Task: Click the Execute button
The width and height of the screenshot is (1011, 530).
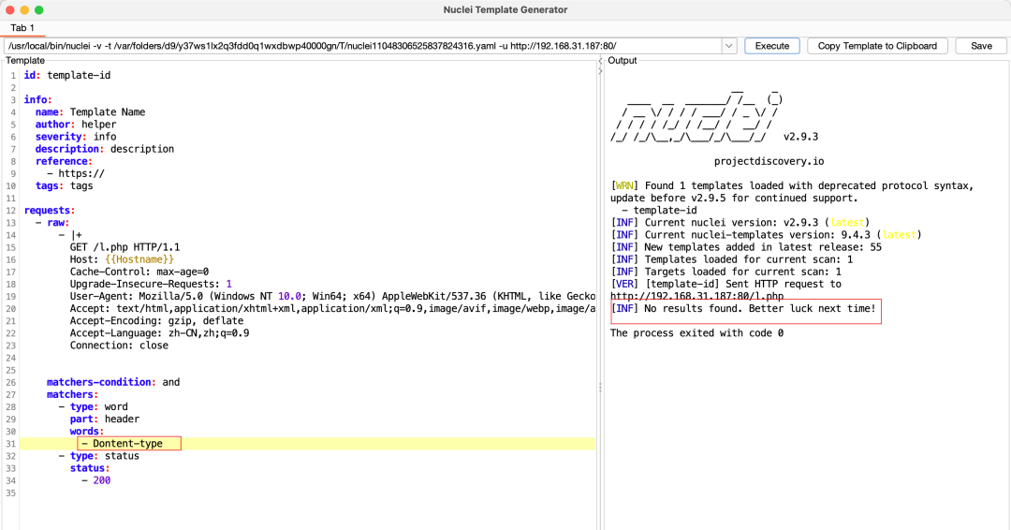Action: [x=771, y=46]
